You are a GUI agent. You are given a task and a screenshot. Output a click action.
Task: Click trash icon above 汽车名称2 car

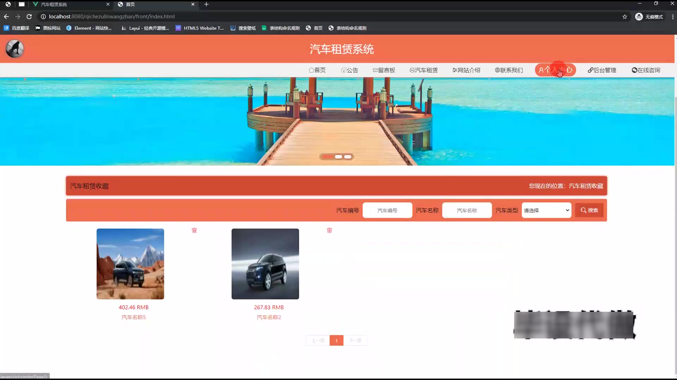point(329,230)
